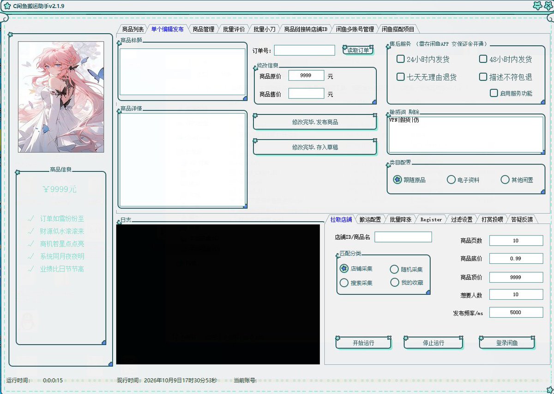
Task: Minimize window with the star minus icon
Action: tap(537, 6)
